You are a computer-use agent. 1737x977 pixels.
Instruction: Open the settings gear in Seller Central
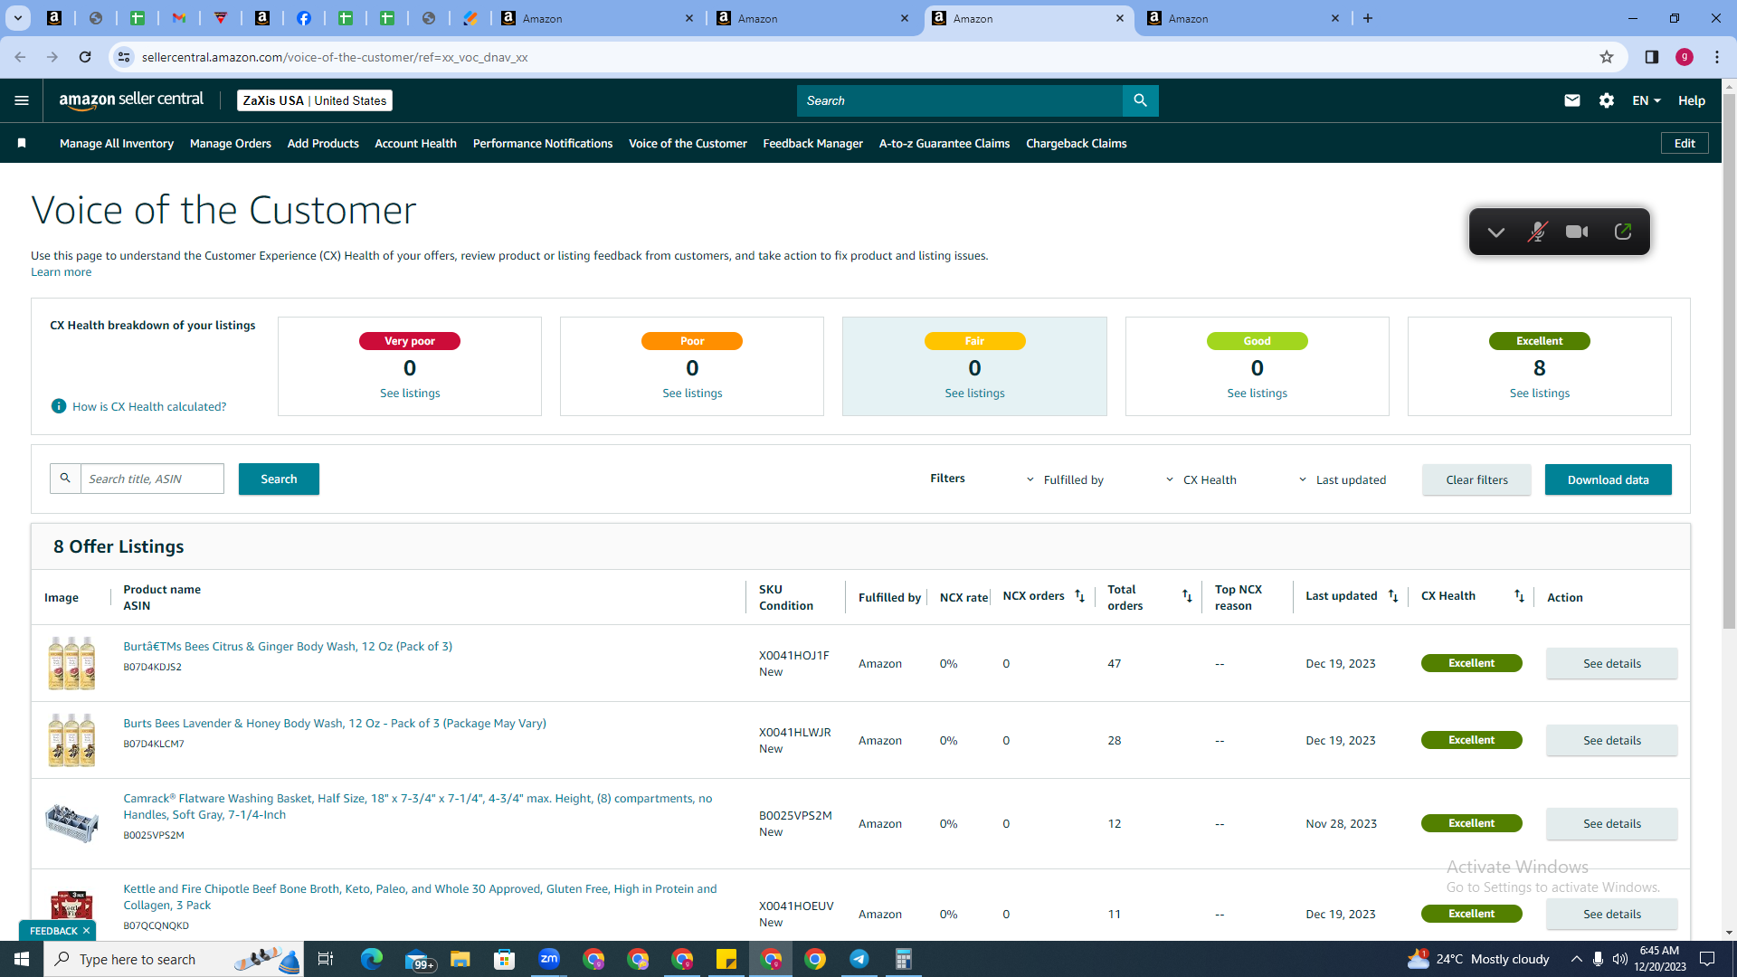click(x=1607, y=100)
